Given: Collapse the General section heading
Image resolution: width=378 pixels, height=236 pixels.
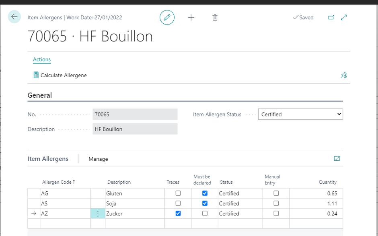Looking at the screenshot, I should pos(40,95).
